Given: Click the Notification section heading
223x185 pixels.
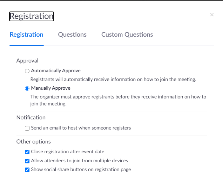Looking at the screenshot, I should click(x=31, y=118).
